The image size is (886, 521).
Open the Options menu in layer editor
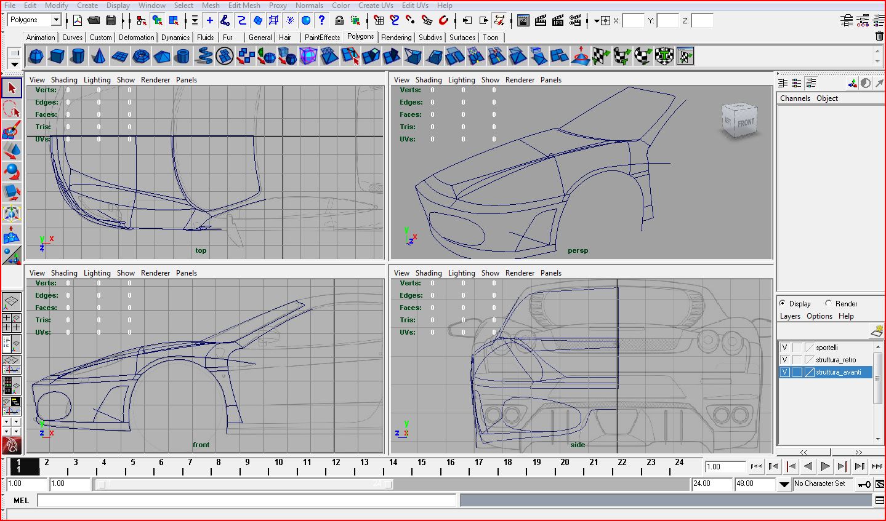819,316
